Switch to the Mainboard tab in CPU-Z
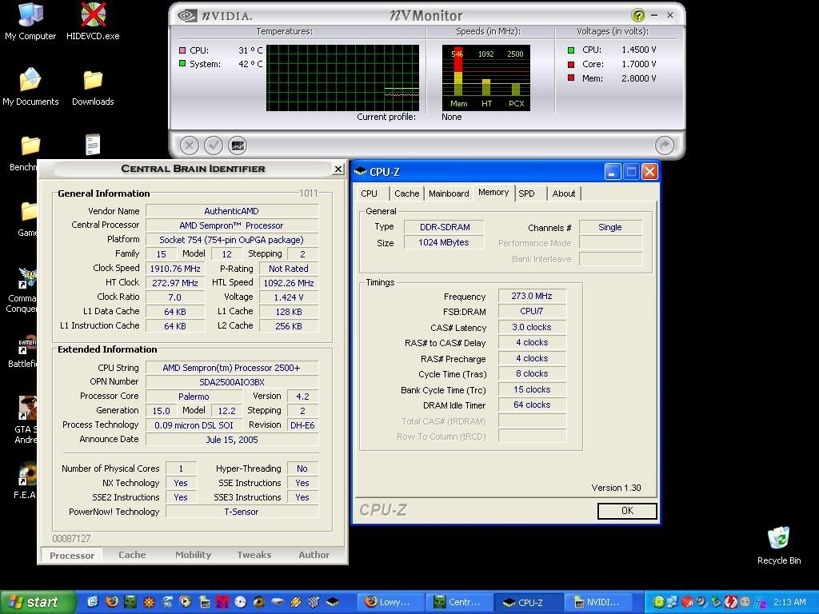 (449, 193)
